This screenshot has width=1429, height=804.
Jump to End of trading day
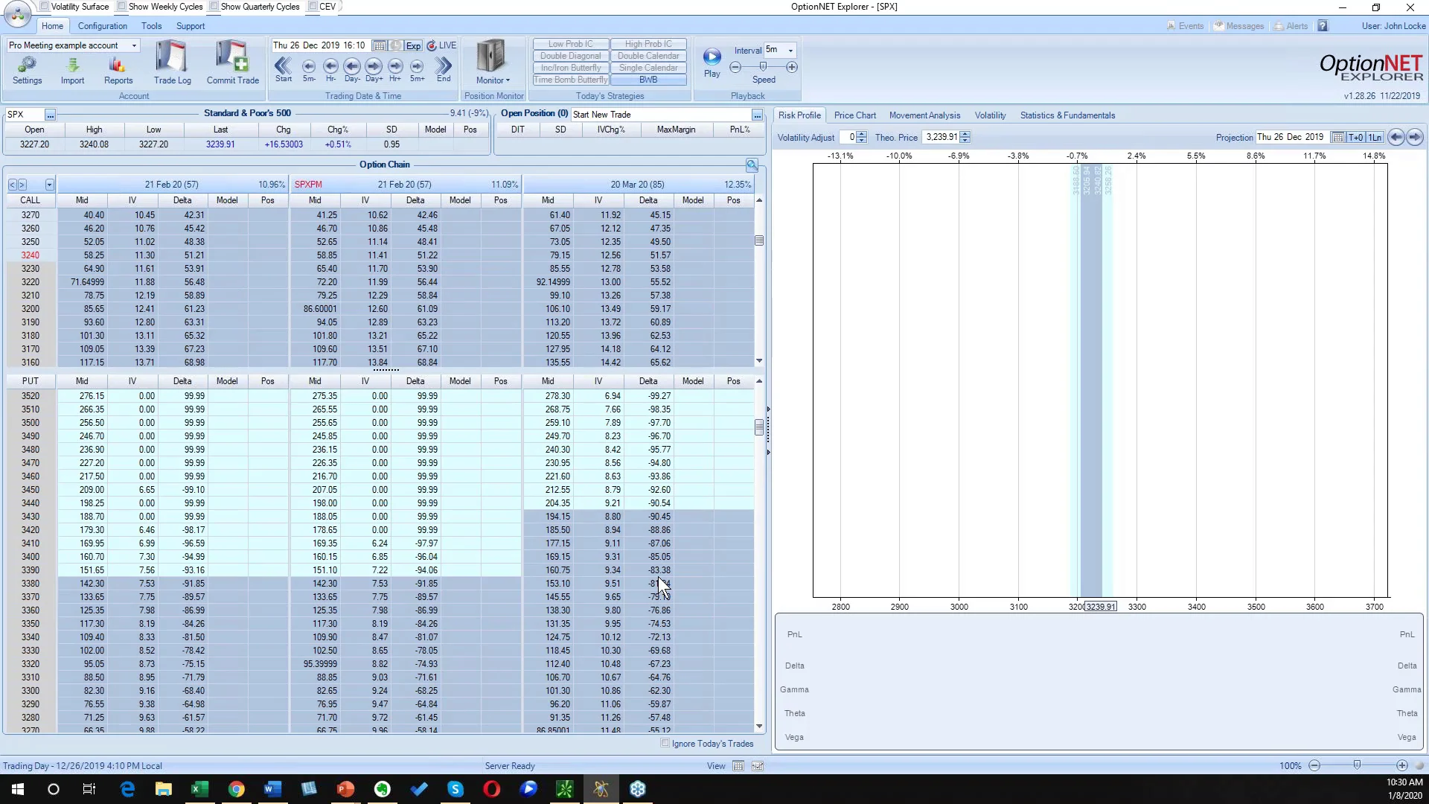pos(444,69)
